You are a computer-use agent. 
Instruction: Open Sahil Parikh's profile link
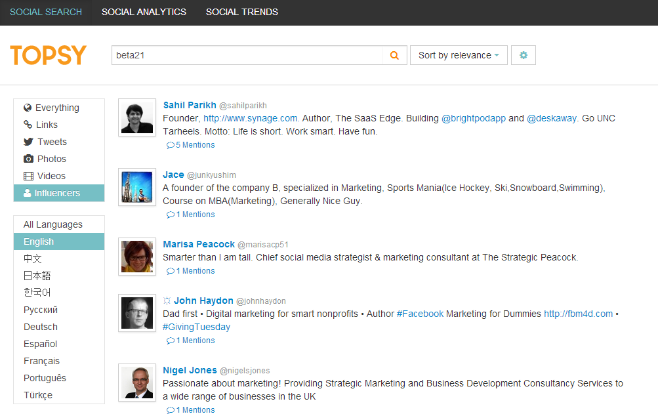(x=190, y=105)
